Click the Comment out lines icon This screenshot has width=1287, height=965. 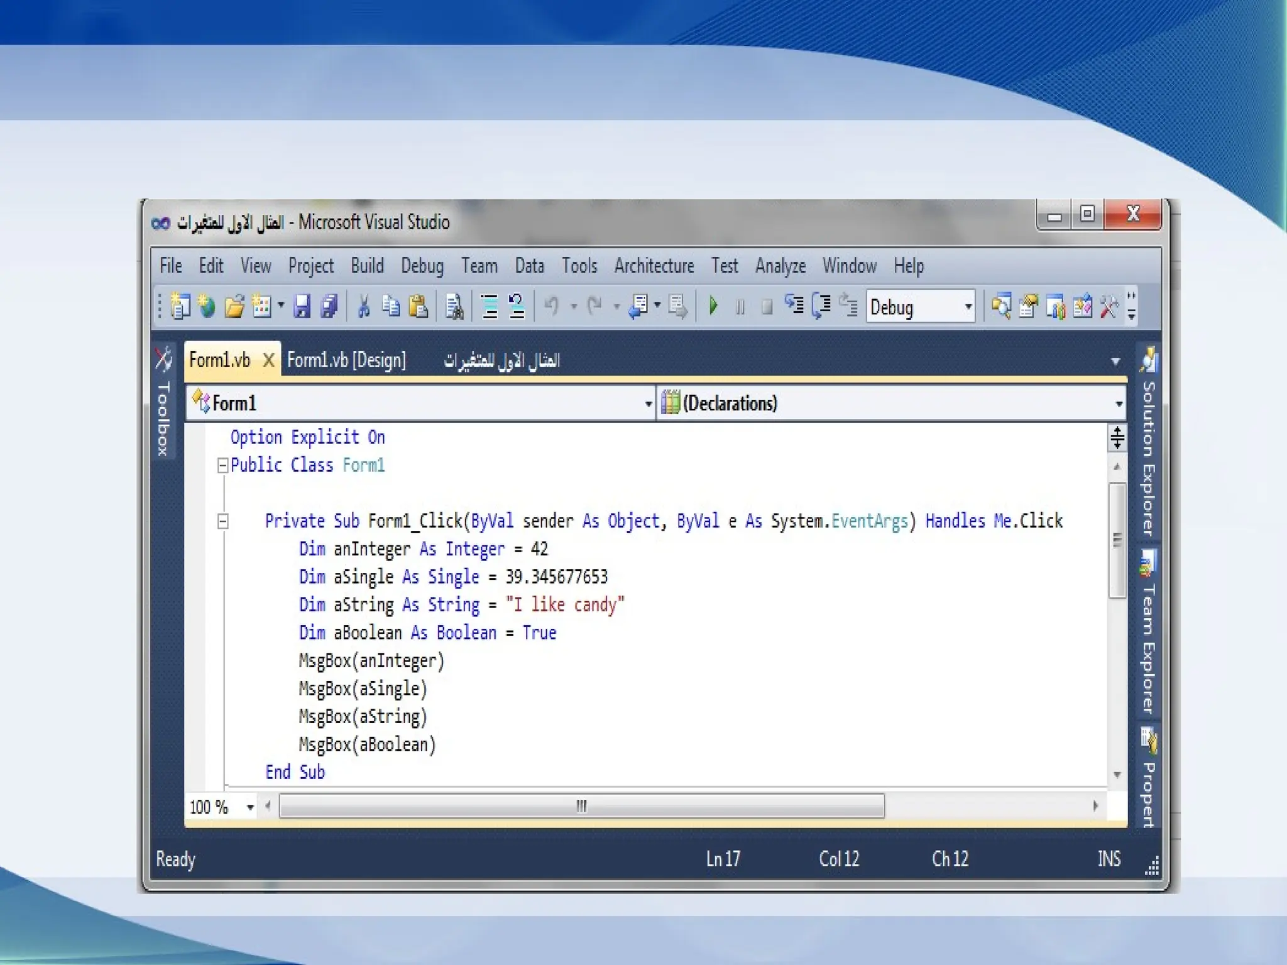[489, 307]
